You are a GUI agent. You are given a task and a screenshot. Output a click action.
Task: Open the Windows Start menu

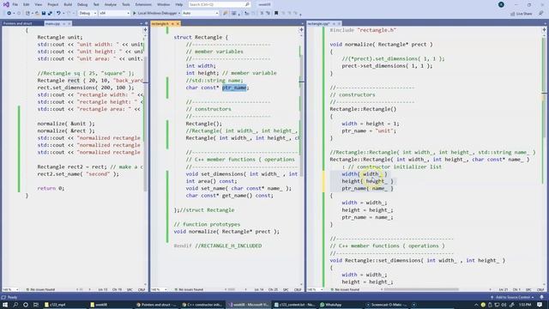pyautogui.click(x=5, y=305)
